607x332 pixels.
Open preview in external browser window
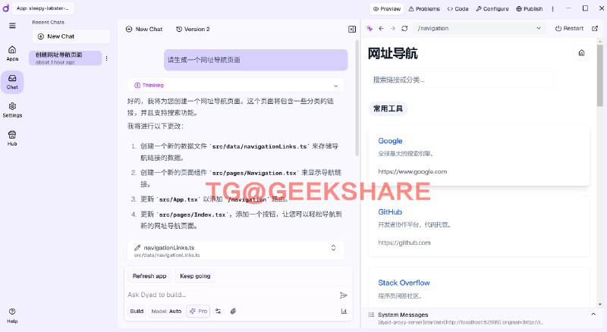pos(595,28)
